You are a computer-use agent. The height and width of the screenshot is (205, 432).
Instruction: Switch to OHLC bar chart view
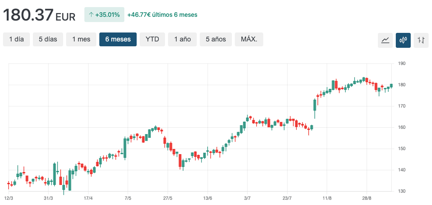(x=421, y=40)
